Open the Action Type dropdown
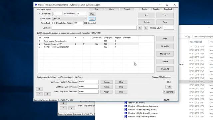Viewport: 213px width, 120px height. point(70,19)
